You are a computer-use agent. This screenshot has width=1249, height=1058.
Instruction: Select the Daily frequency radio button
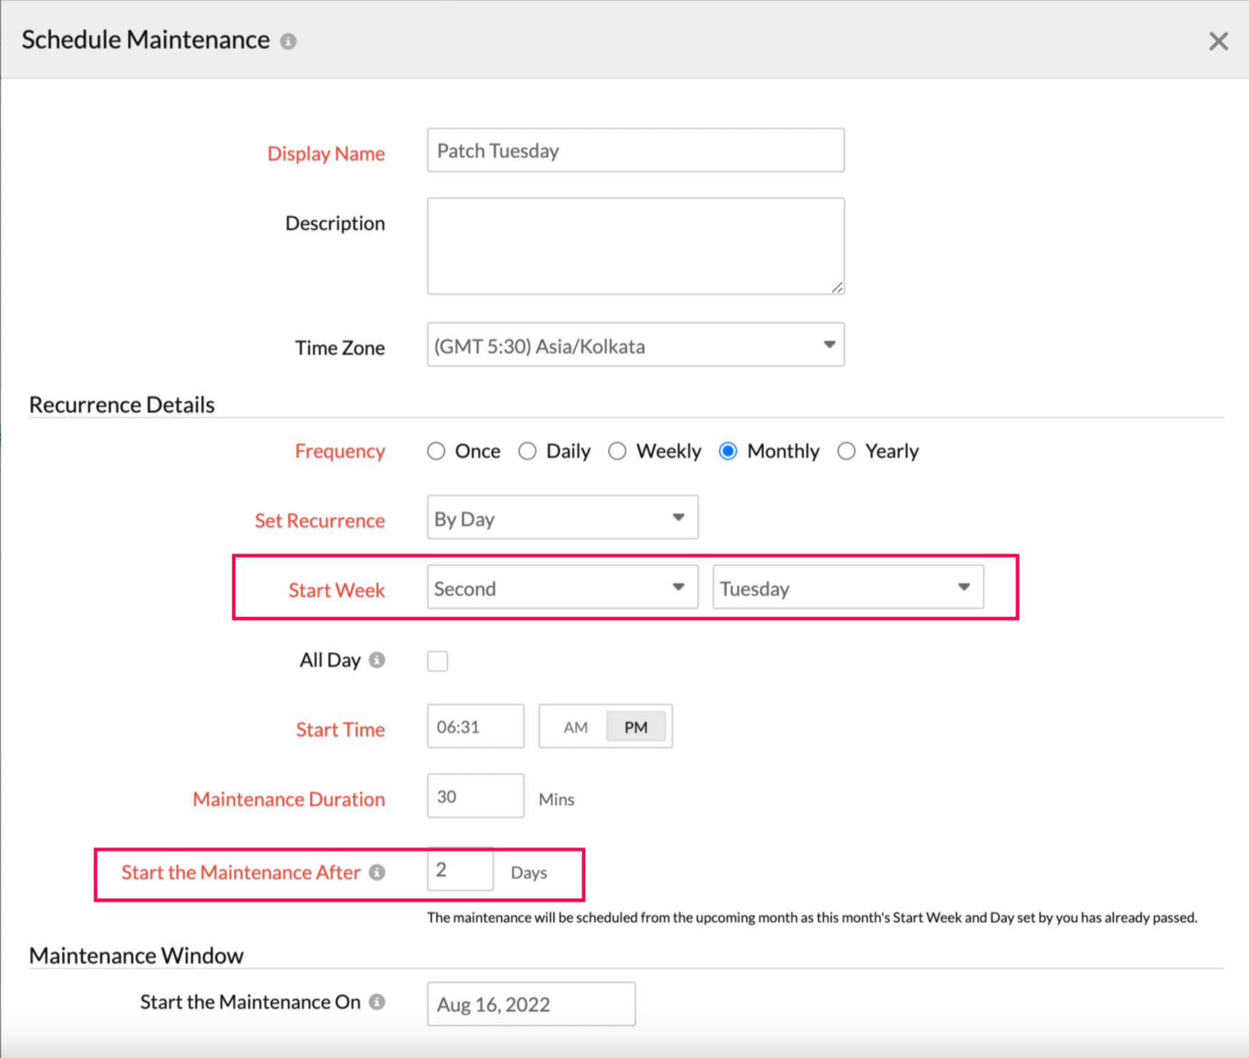pyautogui.click(x=527, y=451)
